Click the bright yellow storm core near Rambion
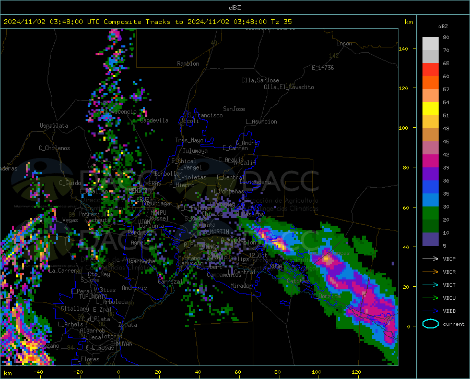Screen dimensions: 470x379 pyautogui.click(x=281, y=244)
